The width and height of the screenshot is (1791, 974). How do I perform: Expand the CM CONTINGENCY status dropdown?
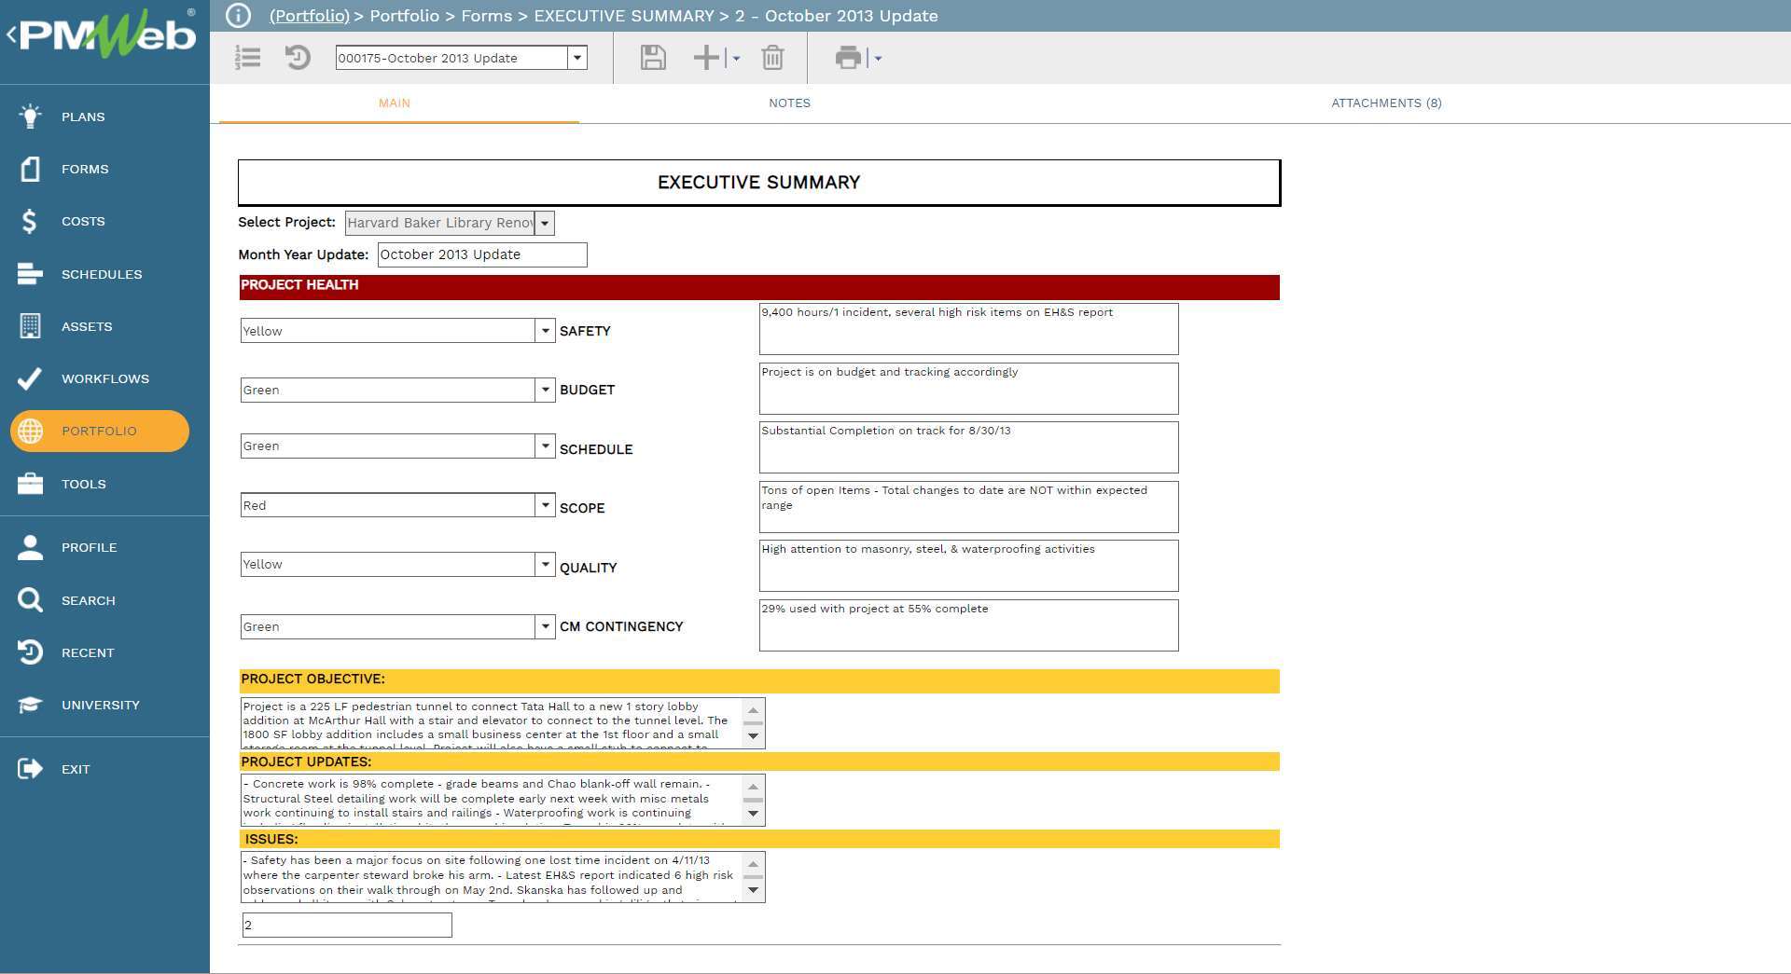pyautogui.click(x=545, y=626)
